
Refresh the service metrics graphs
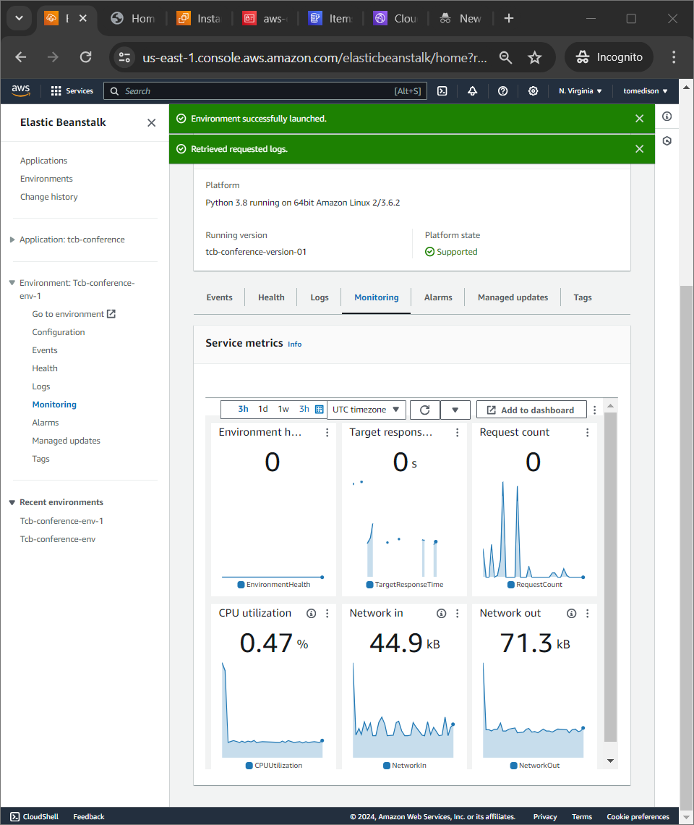425,410
